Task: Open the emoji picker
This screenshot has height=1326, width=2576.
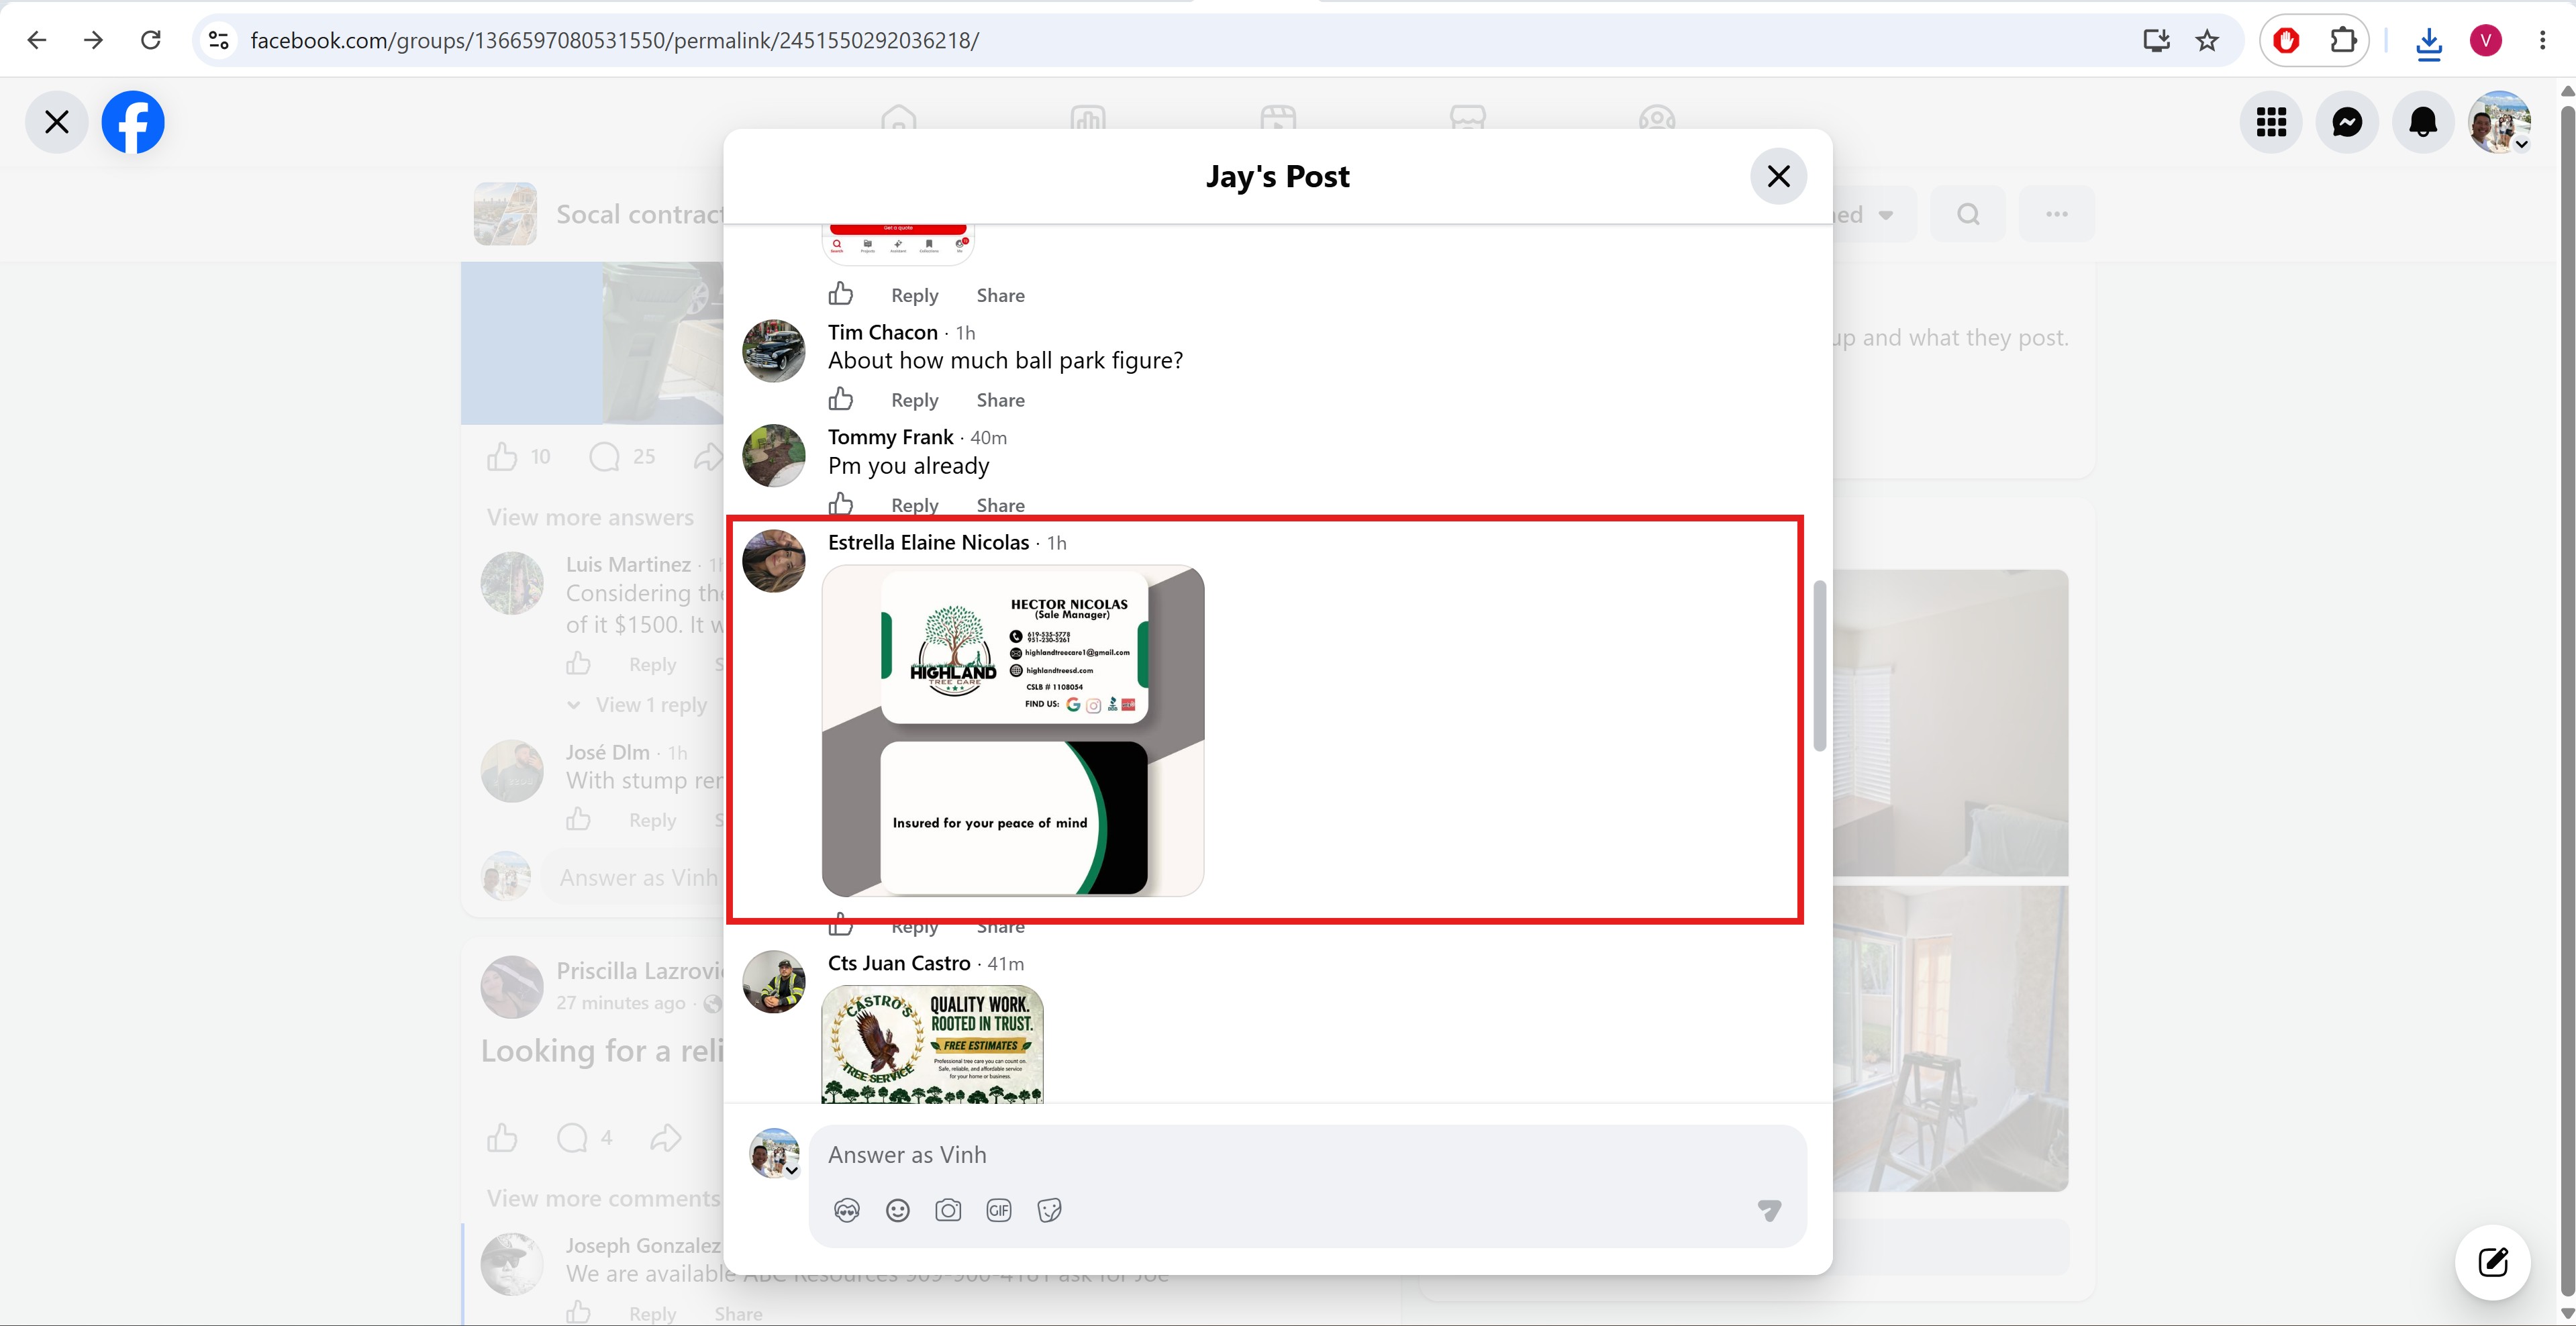Action: [x=898, y=1210]
